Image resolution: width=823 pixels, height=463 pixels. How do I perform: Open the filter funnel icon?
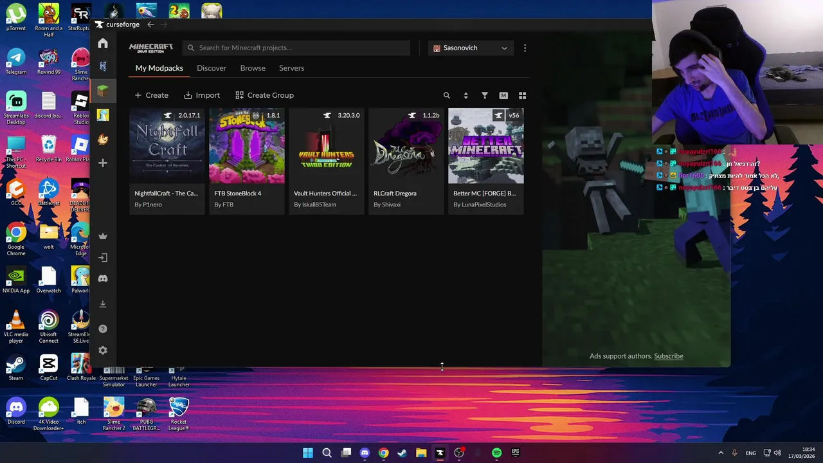485,95
